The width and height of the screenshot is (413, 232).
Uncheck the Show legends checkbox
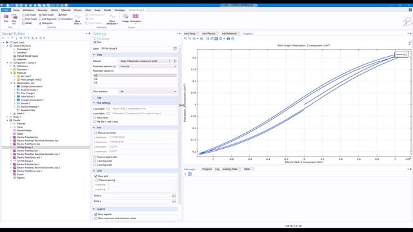[x=96, y=214]
